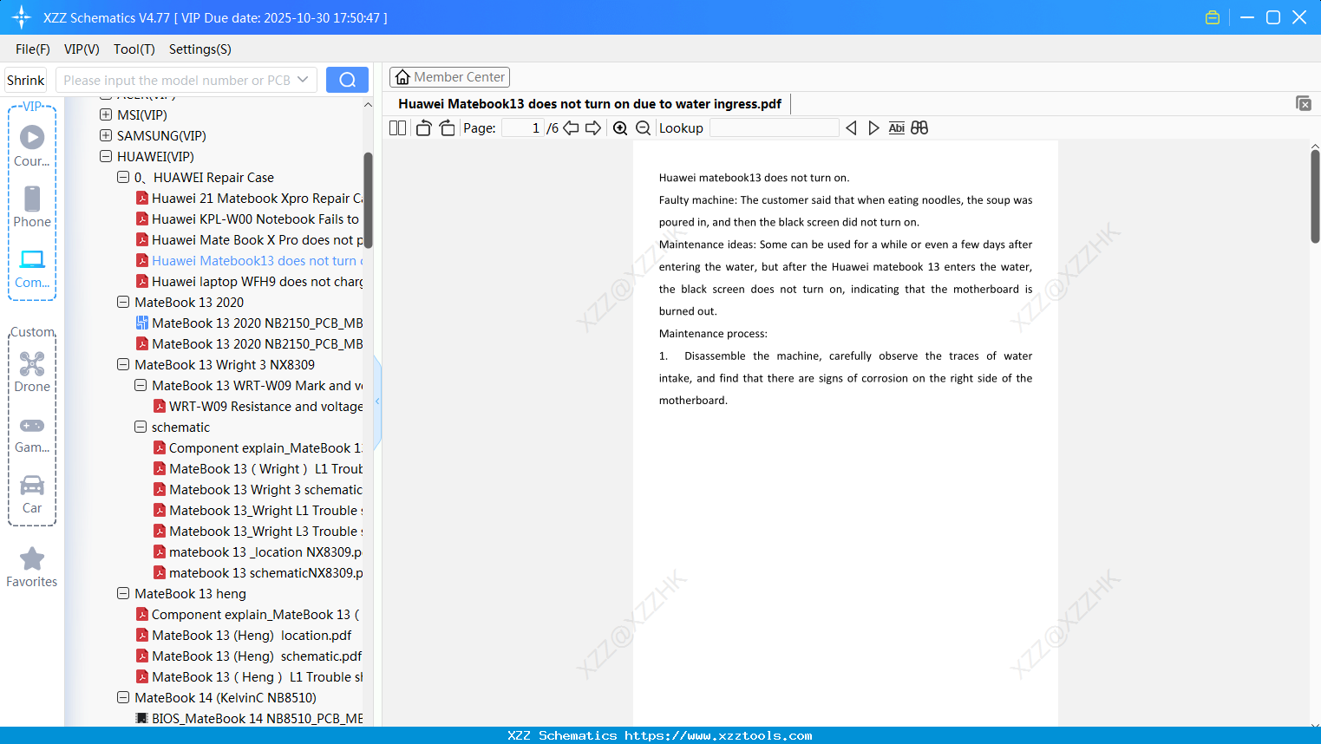
Task: Go to the next PDF page arrow
Action: coord(593,128)
